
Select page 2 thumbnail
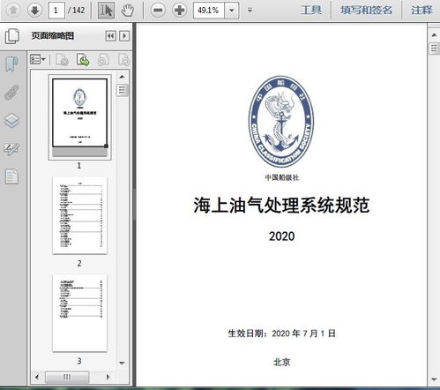click(79, 215)
